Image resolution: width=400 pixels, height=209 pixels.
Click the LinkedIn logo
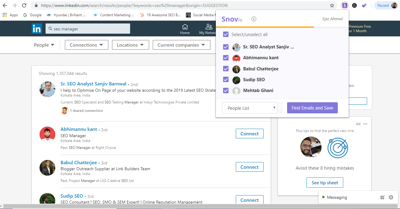coord(37,29)
